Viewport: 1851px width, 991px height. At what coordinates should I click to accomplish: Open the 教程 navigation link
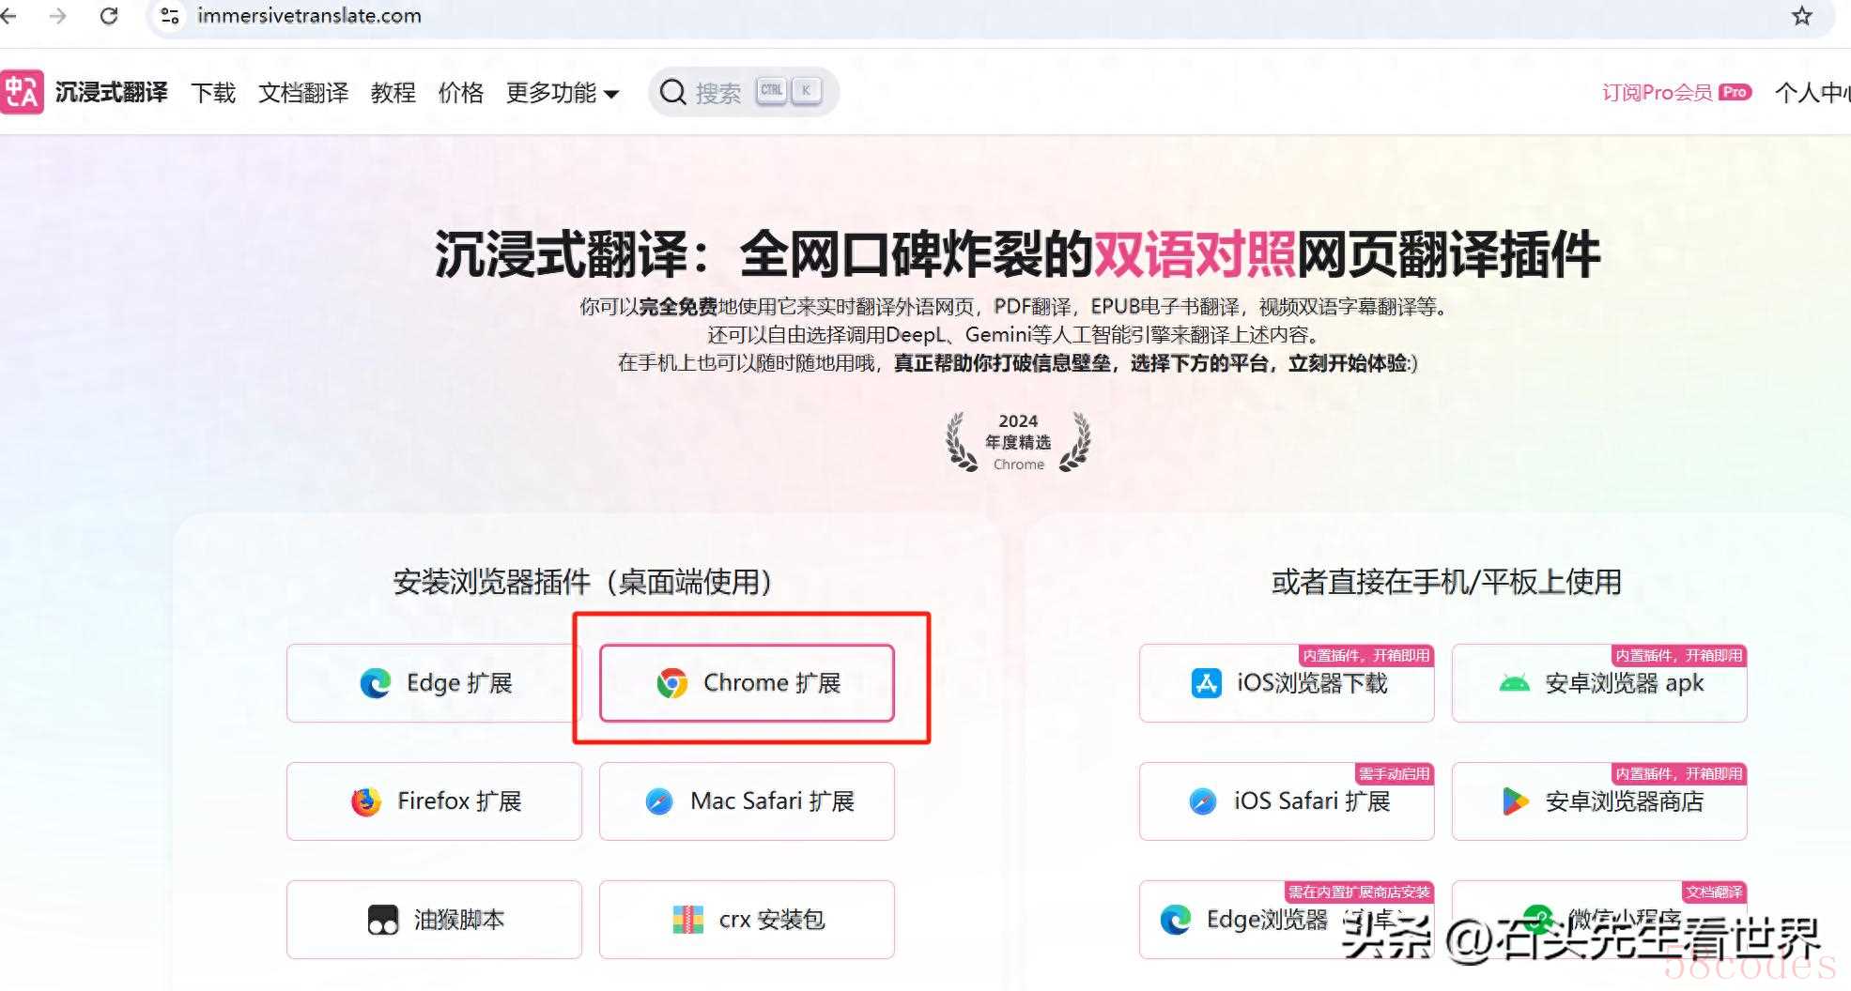click(393, 93)
